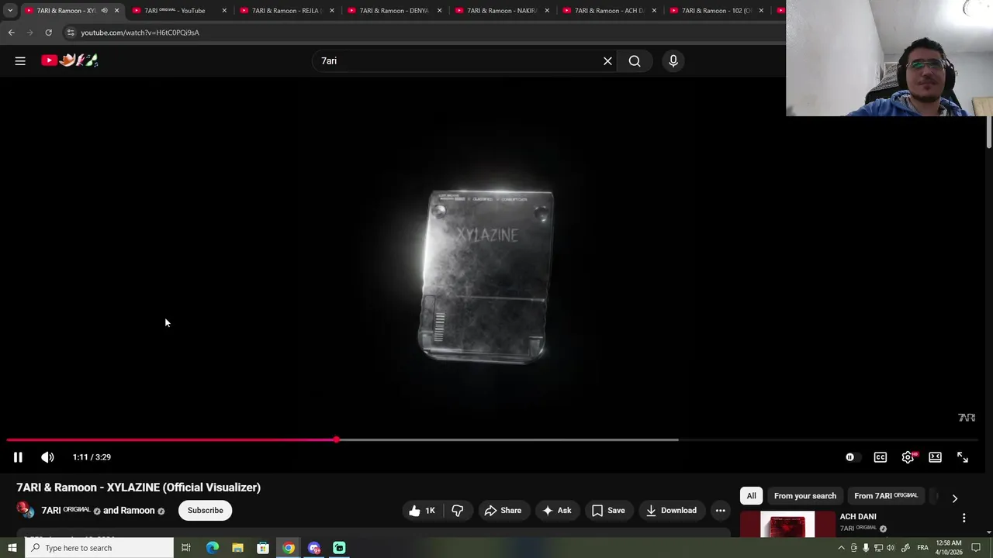Dislike the XYLAZINE video

458,510
